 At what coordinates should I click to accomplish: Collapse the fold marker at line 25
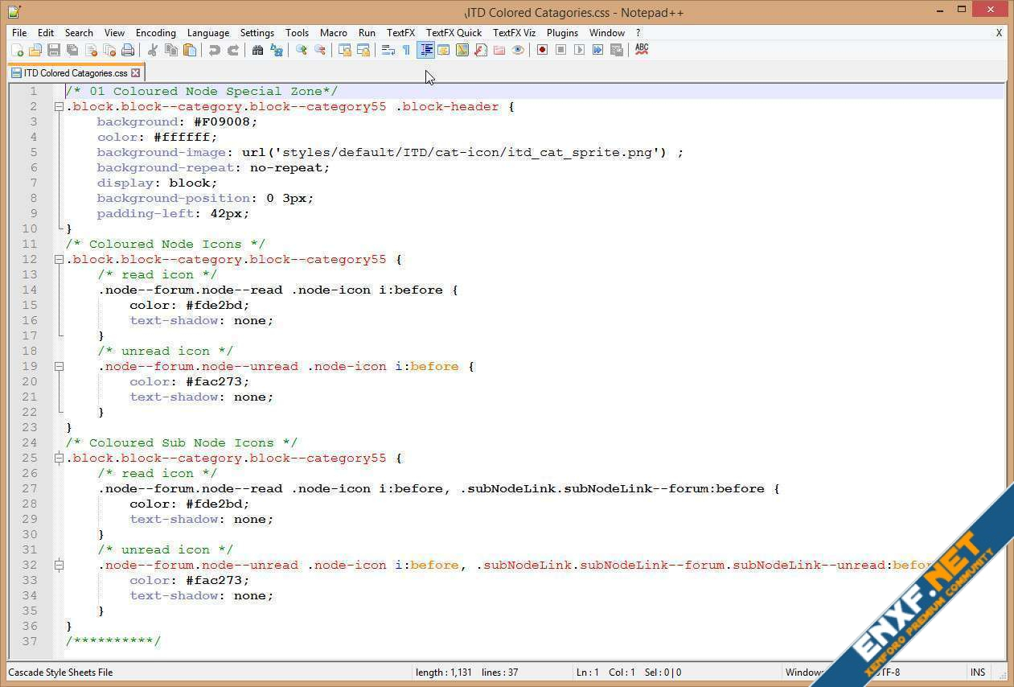(x=59, y=459)
